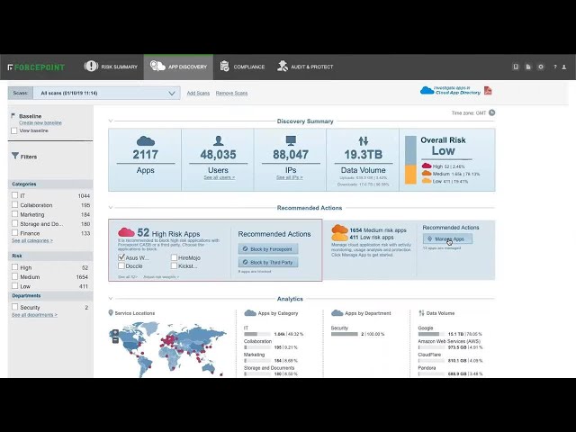Image resolution: width=576 pixels, height=432 pixels.
Task: Zoom in on the Service Locations map
Action: [115, 333]
